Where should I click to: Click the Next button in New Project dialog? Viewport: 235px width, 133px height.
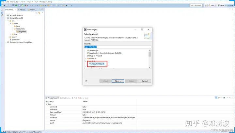[118, 81]
